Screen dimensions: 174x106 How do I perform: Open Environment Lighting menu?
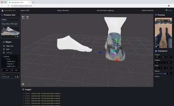pos(105,10)
